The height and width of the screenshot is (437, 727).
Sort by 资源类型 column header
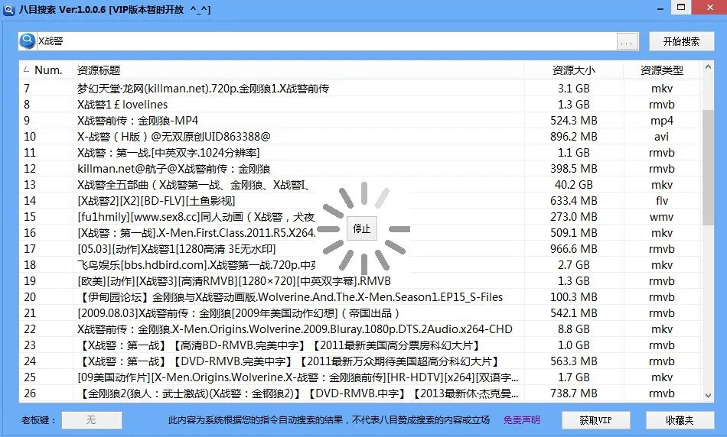pyautogui.click(x=662, y=70)
